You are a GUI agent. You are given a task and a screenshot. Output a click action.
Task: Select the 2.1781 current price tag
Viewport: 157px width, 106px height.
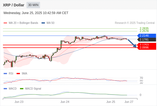pos(147,39)
